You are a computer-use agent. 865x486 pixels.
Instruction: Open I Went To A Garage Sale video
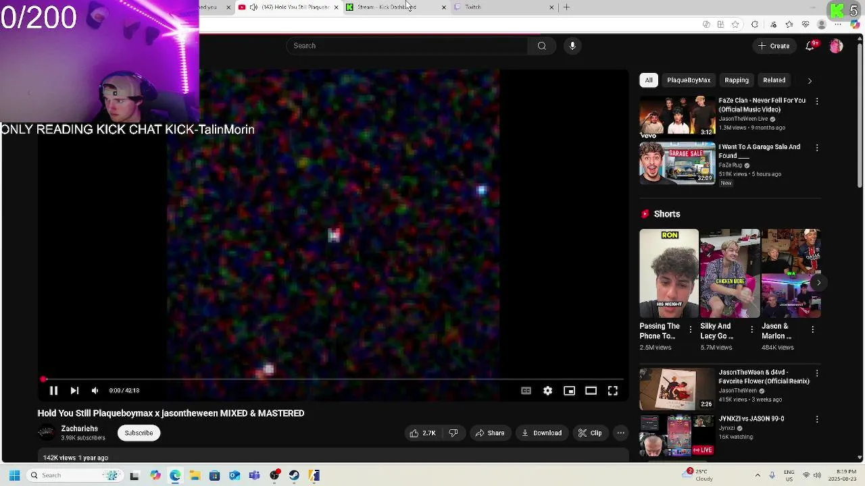click(677, 163)
